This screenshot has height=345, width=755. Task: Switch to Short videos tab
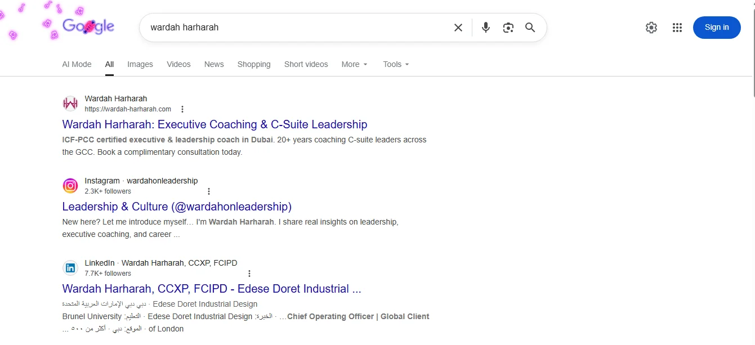pyautogui.click(x=306, y=64)
